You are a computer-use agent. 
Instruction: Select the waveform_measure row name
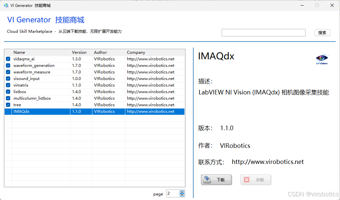coord(32,72)
